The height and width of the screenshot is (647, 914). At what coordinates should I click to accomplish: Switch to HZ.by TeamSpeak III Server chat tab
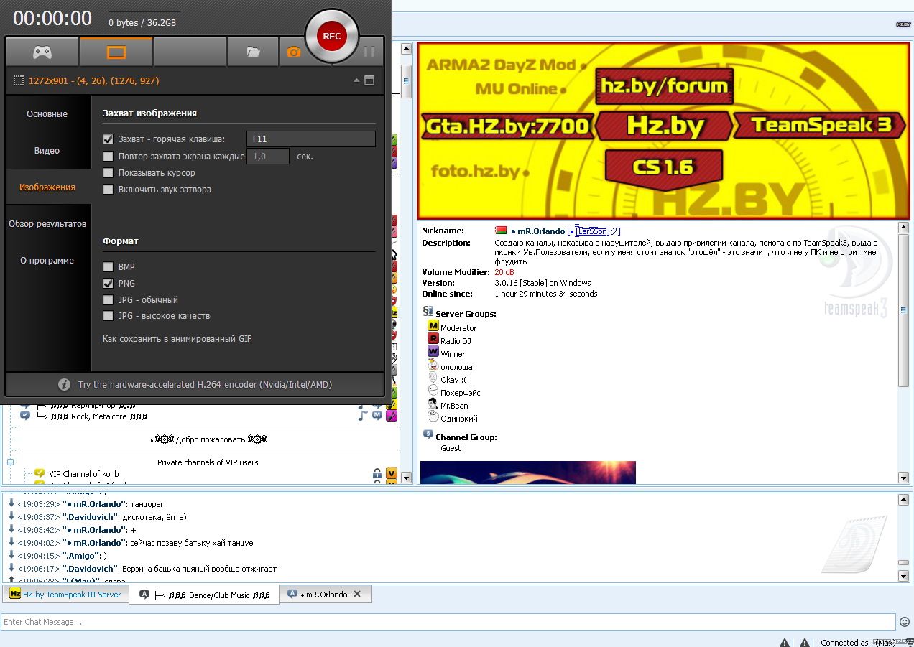click(x=65, y=595)
